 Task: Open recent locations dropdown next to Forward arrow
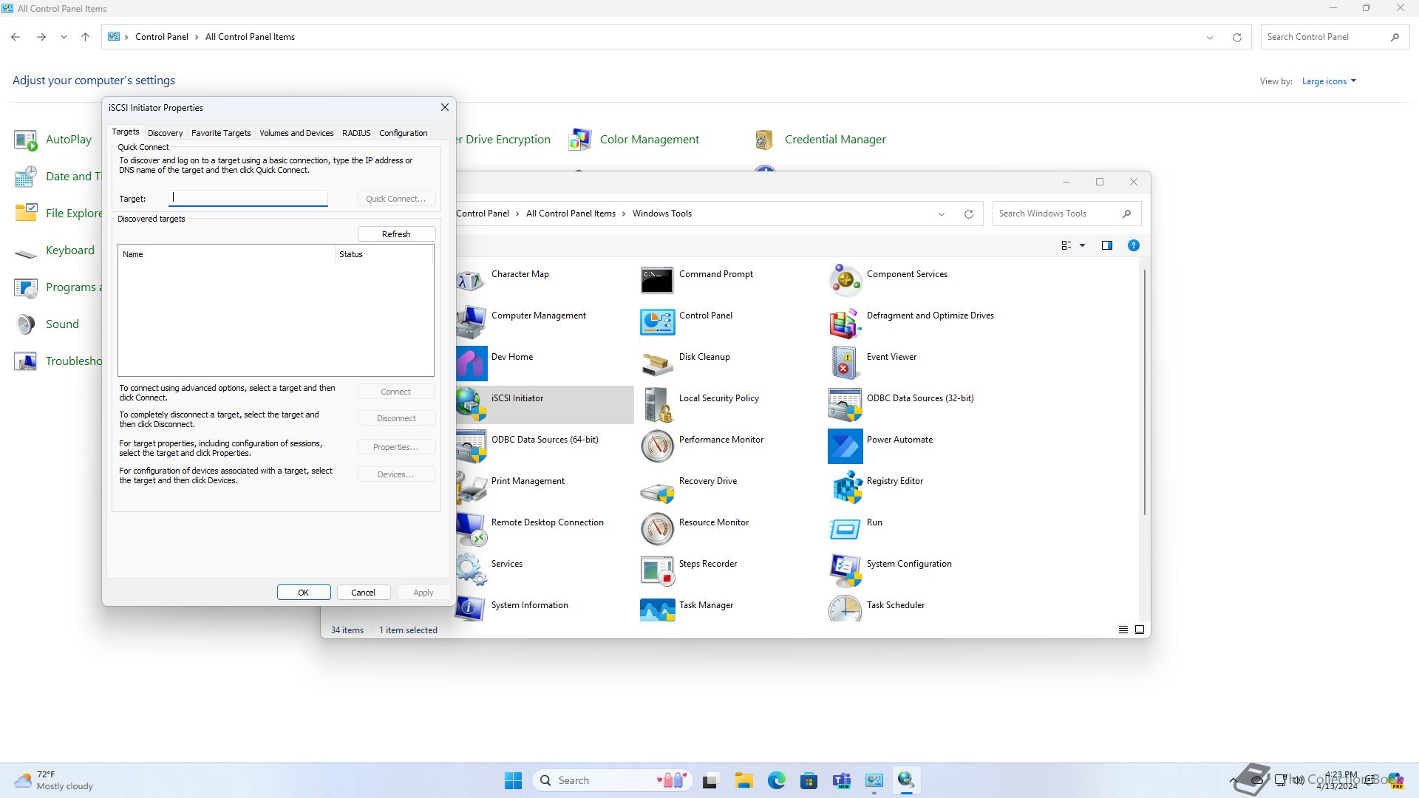click(x=64, y=37)
